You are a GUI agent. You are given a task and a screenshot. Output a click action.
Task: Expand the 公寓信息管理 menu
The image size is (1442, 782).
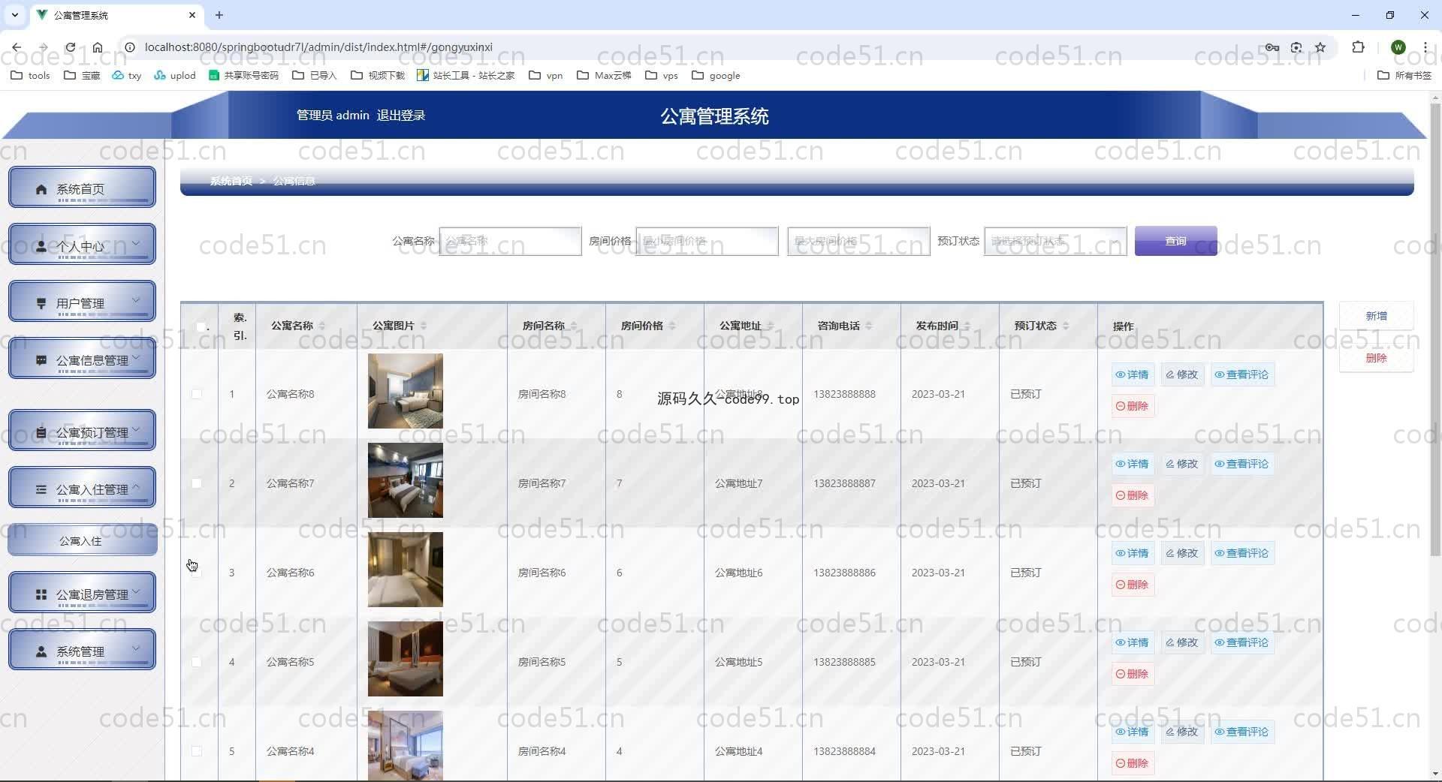click(82, 359)
